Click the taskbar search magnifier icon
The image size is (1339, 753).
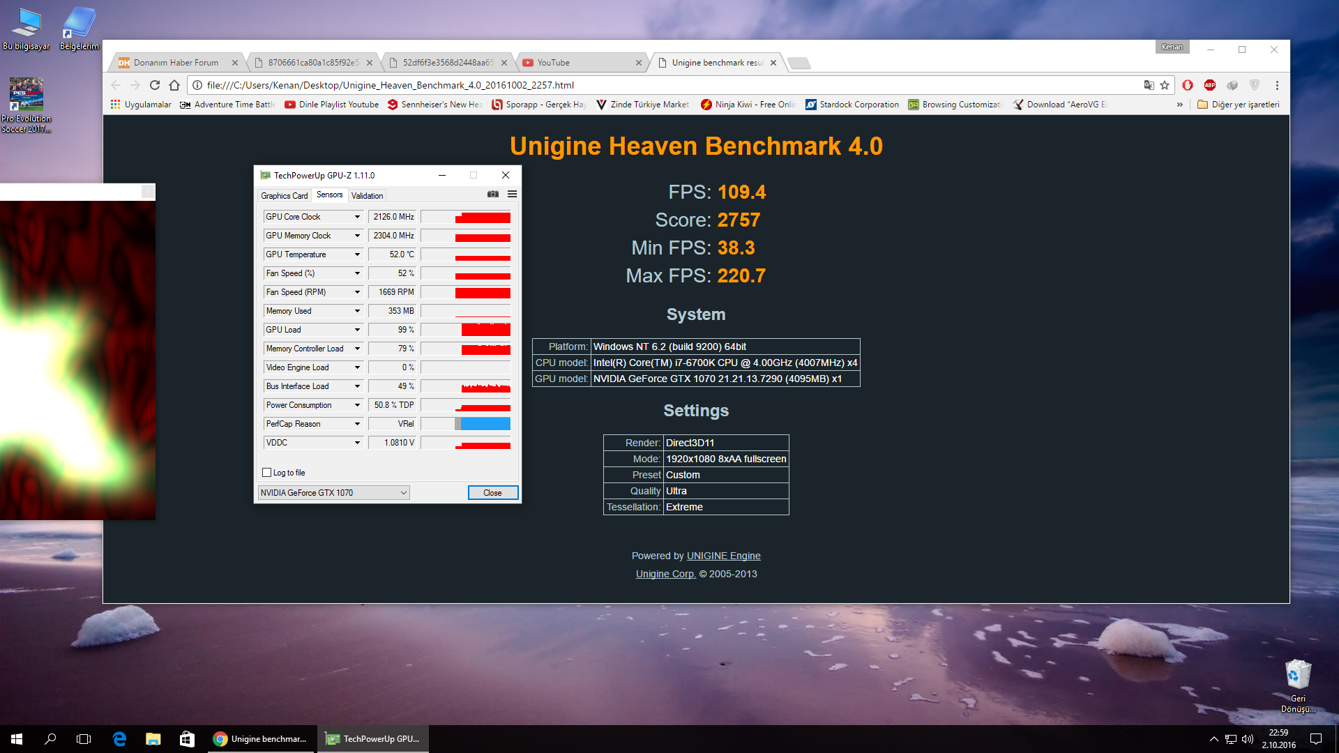pyautogui.click(x=50, y=739)
